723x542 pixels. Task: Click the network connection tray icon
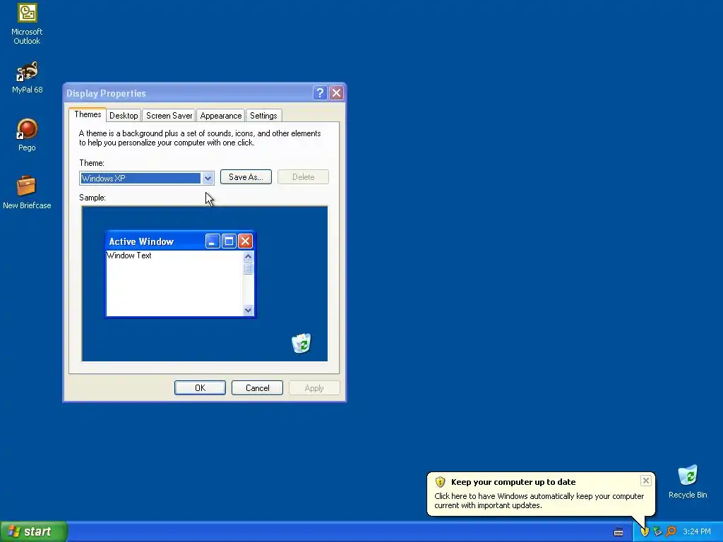click(657, 531)
